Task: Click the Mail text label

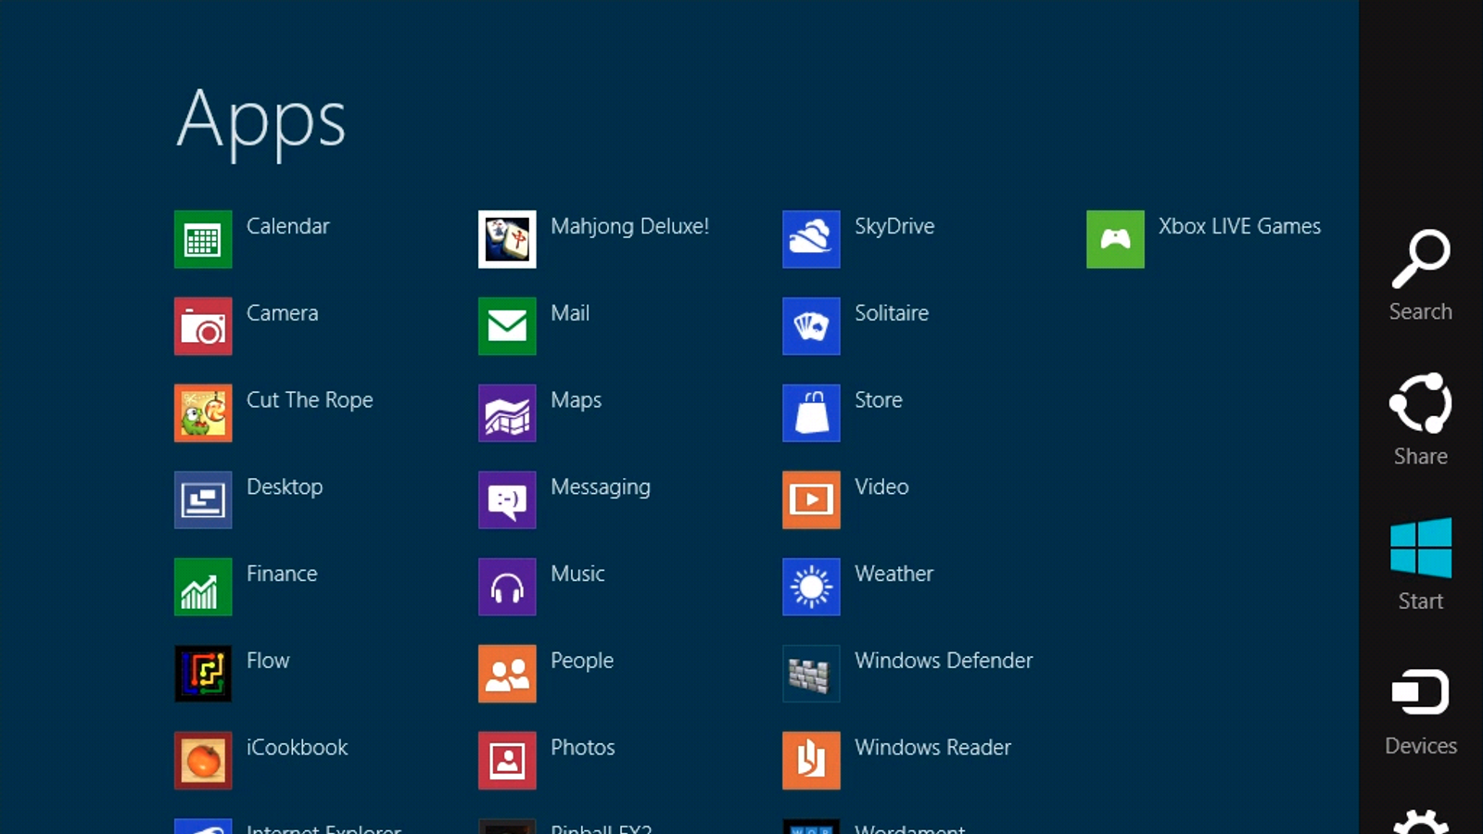Action: 570,313
